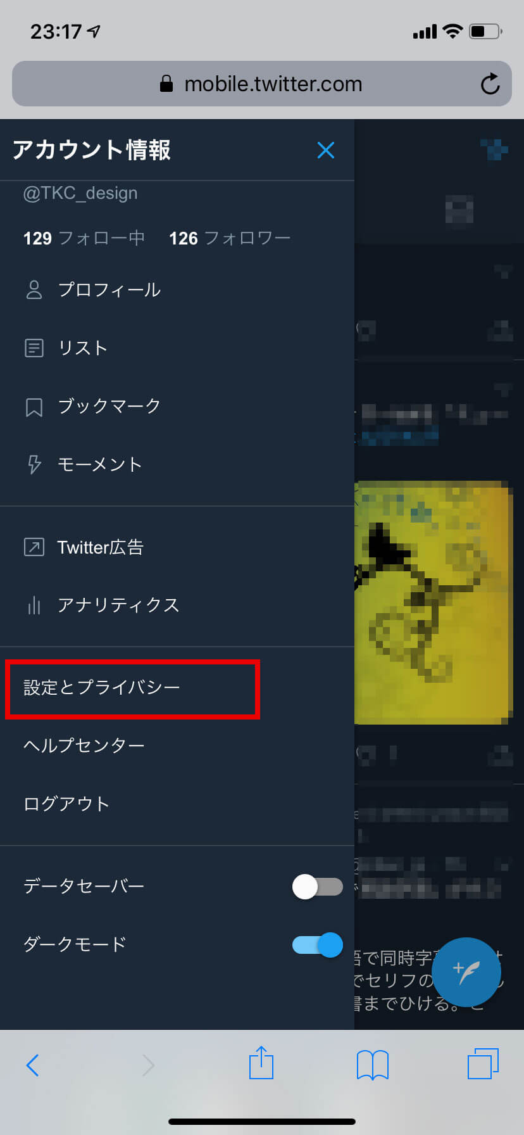Open Safari bookmarks book icon
524x1135 pixels.
tap(373, 1065)
